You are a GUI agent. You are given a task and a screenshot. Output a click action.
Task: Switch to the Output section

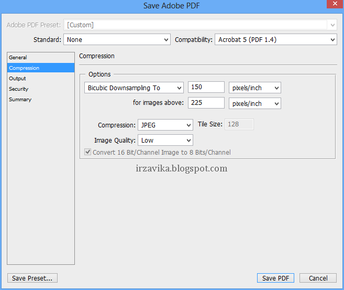41,79
